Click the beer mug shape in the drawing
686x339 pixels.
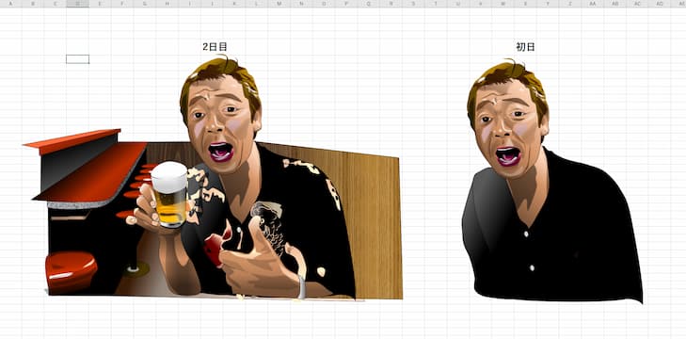click(x=169, y=195)
